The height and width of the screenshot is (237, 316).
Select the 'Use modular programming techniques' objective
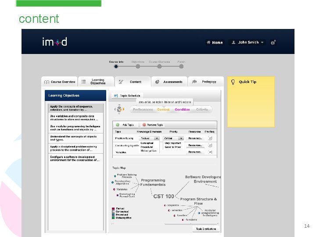pos(75,128)
